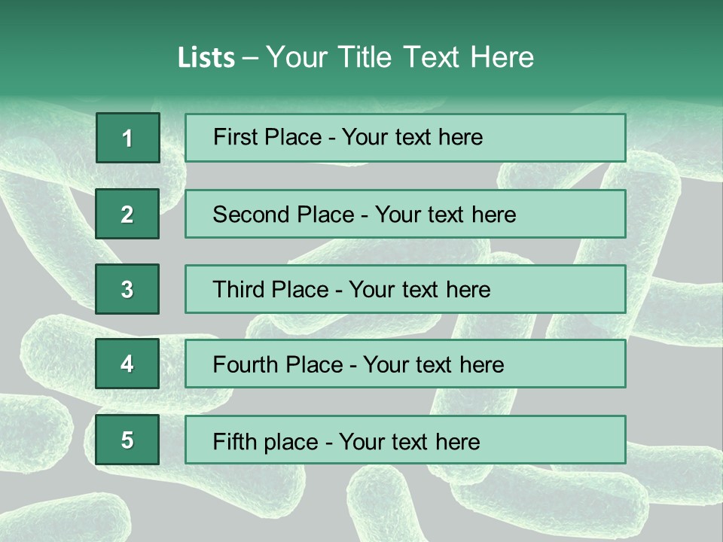723x542 pixels.
Task: Click the word First in the list
Action: point(235,137)
